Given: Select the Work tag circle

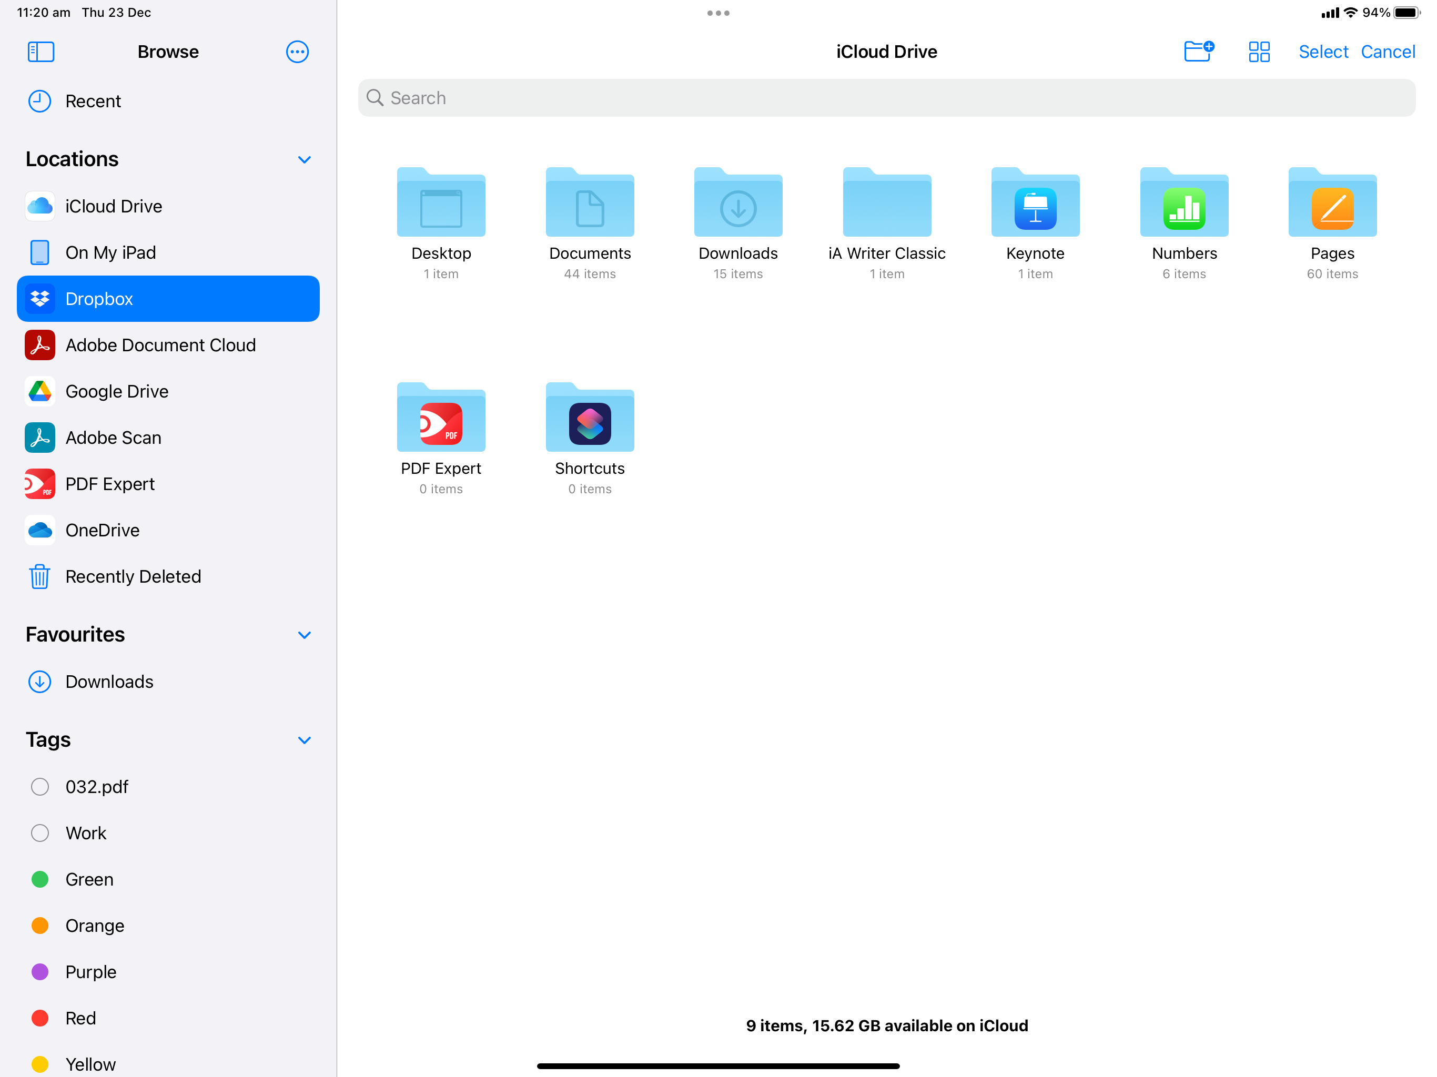Looking at the screenshot, I should click(39, 833).
